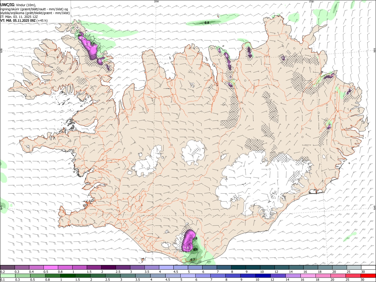Click the palest green 0.1 rain swatch
The width and height of the screenshot is (376, 282).
[8, 276]
